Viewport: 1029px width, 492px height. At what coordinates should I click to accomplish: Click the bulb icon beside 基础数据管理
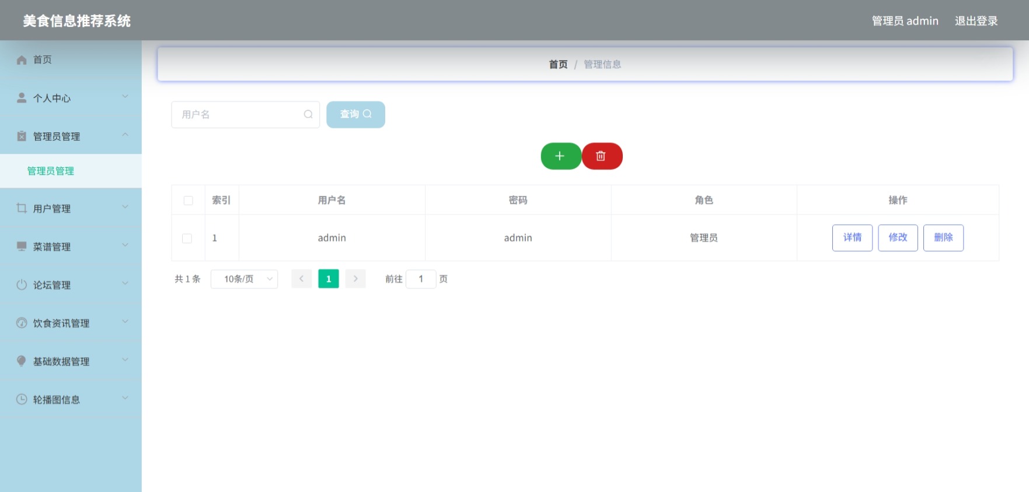pyautogui.click(x=22, y=361)
